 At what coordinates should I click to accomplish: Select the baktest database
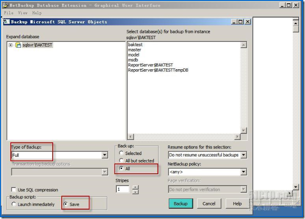135,45
